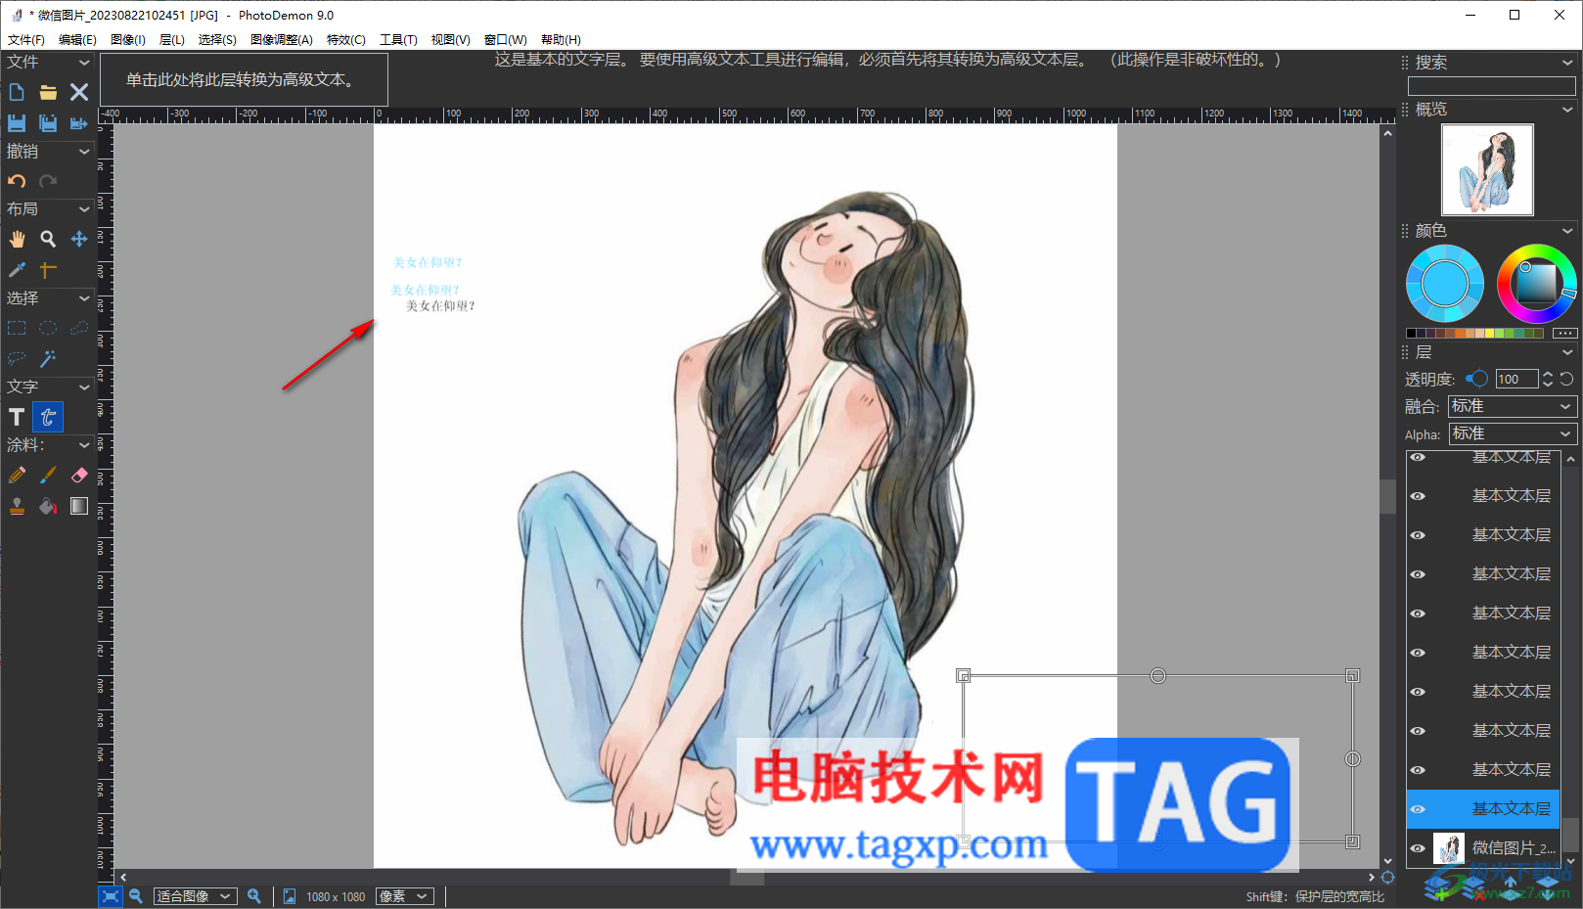Click the 透明度 opacity slider knob
Viewport: 1583px width, 909px height.
[x=1478, y=379]
